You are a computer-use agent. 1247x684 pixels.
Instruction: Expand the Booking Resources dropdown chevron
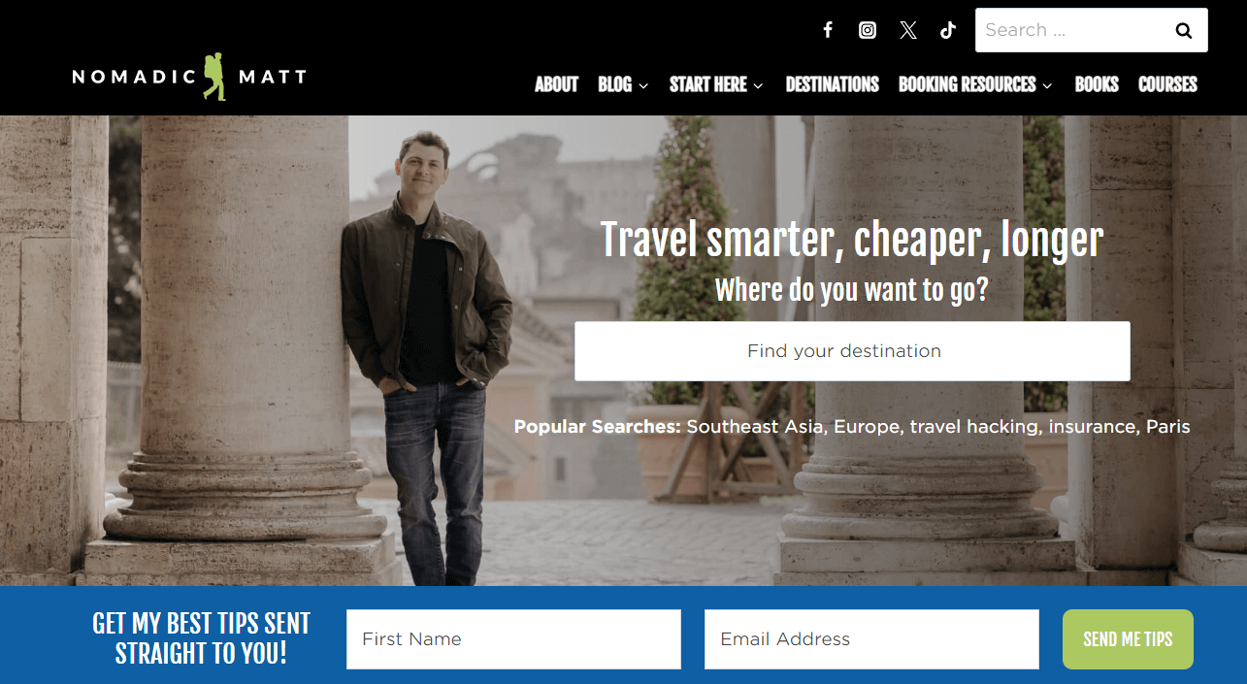pos(1047,85)
